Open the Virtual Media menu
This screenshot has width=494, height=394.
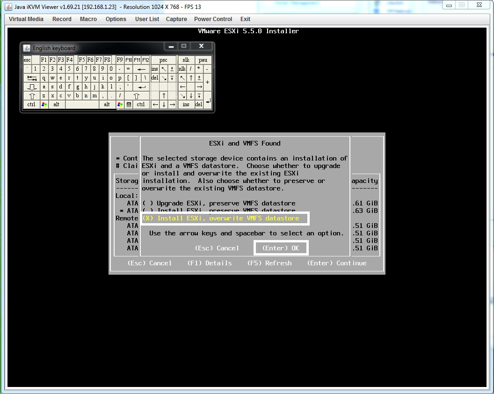(x=26, y=19)
